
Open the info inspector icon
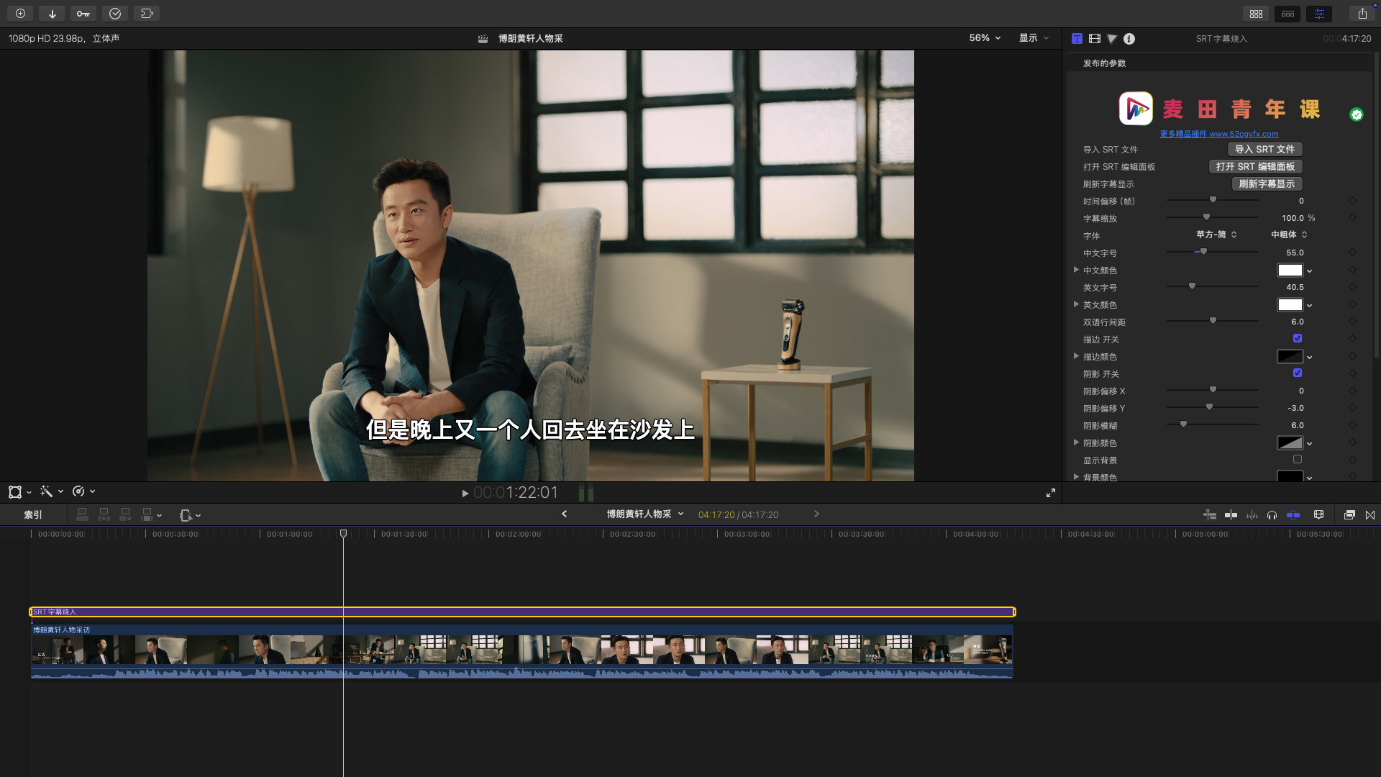coord(1129,39)
